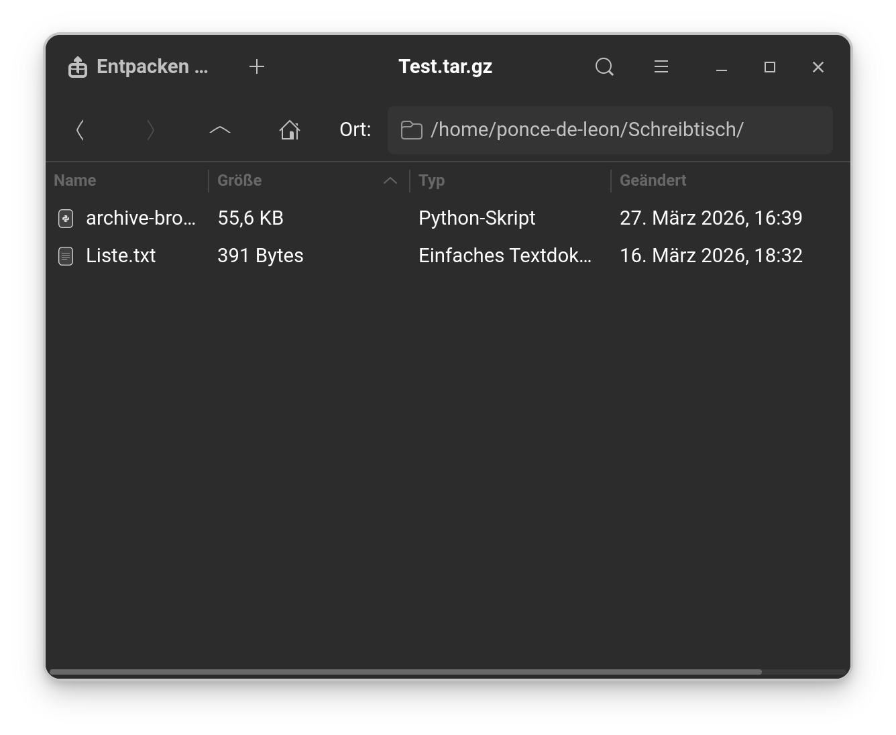Image resolution: width=896 pixels, height=735 pixels.
Task: Select the archive-bro… Python script file
Action: (x=141, y=218)
